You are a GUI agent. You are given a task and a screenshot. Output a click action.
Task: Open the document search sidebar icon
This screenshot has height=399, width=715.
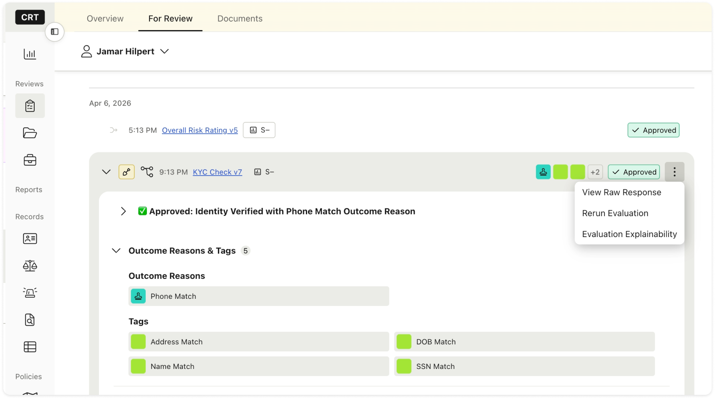[30, 320]
